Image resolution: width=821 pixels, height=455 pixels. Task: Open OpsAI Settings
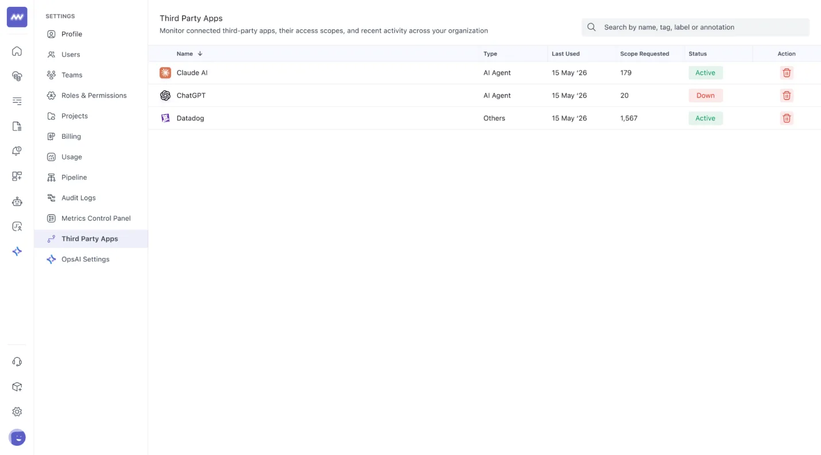(x=91, y=260)
